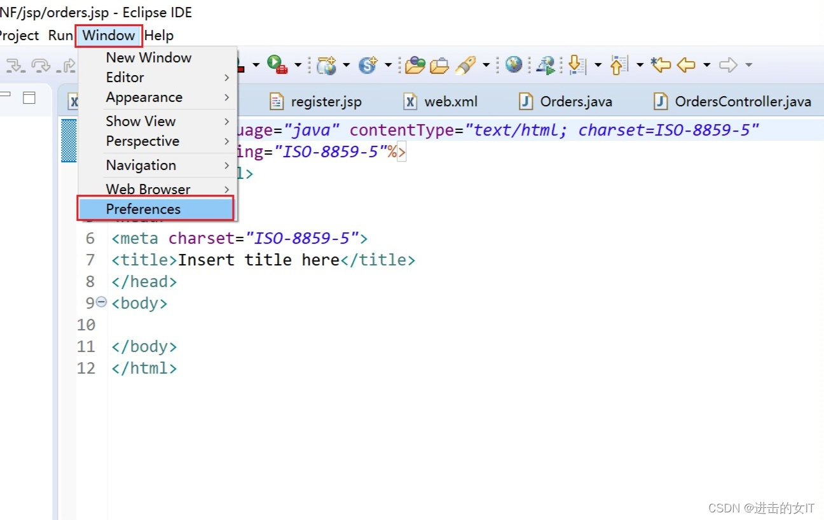Switch to the OrdersController.java tab

point(733,101)
